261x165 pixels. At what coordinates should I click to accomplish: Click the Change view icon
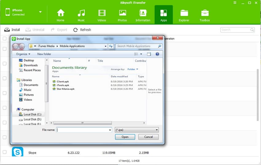coord(136,54)
